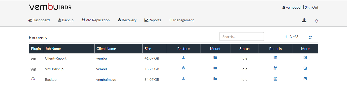
Task: Open reports calendar for vembuimage Backup
Action: pyautogui.click(x=275, y=79)
